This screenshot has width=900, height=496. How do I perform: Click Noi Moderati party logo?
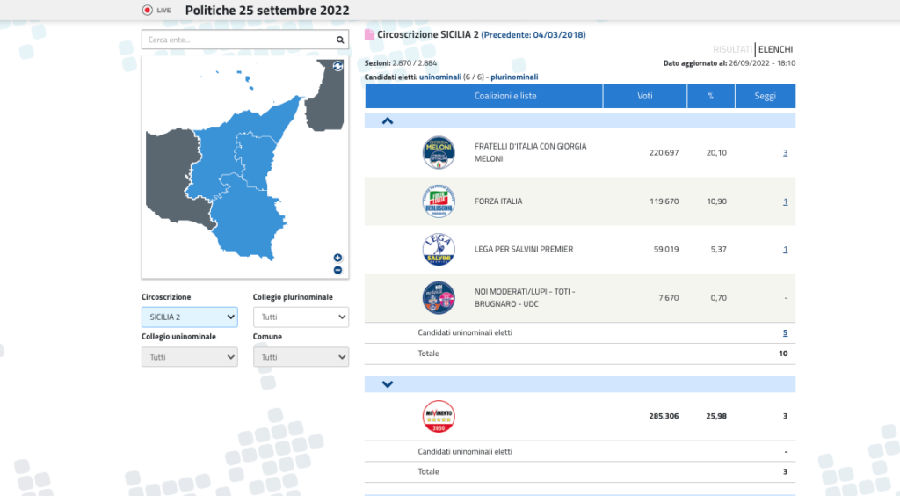coord(439,297)
